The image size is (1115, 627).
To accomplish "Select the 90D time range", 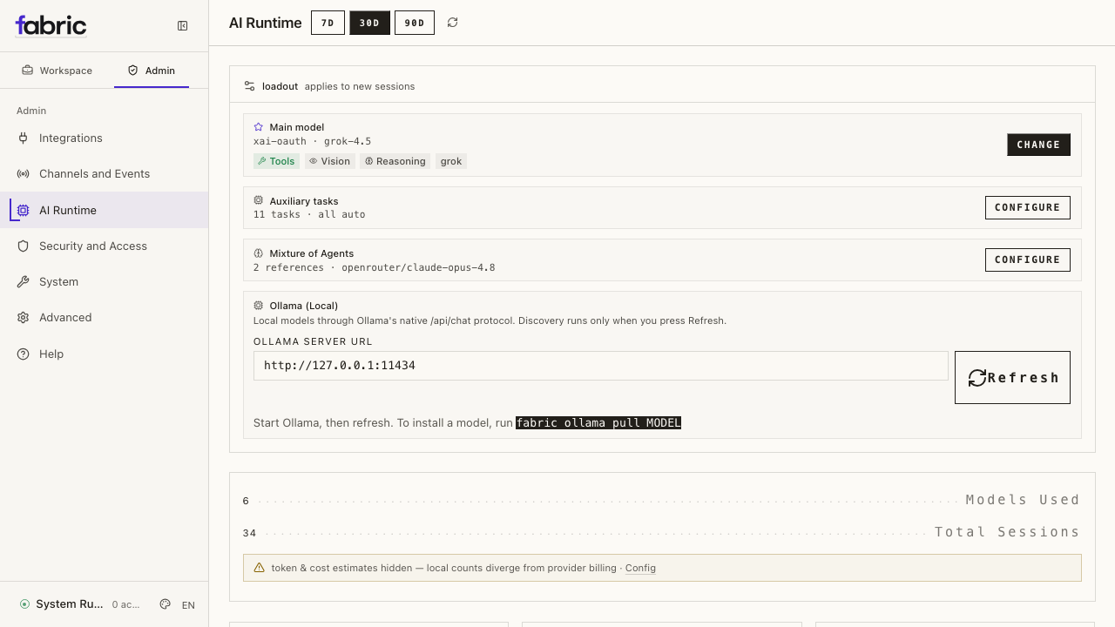I will coord(415,23).
